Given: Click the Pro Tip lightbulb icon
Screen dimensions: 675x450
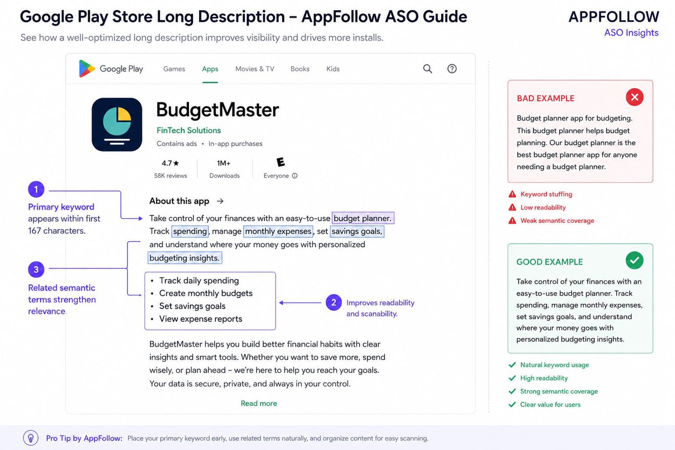Looking at the screenshot, I should [31, 438].
